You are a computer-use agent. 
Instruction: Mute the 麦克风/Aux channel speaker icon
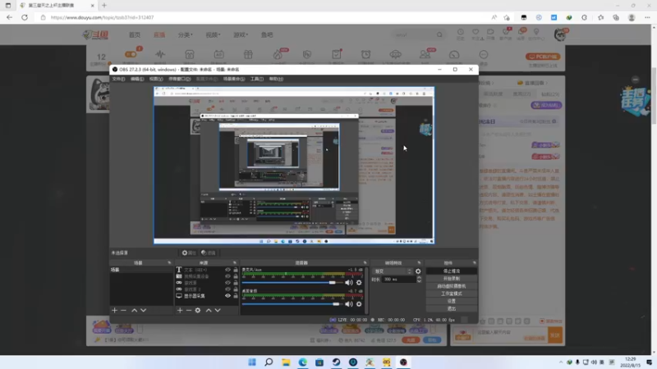tap(348, 283)
